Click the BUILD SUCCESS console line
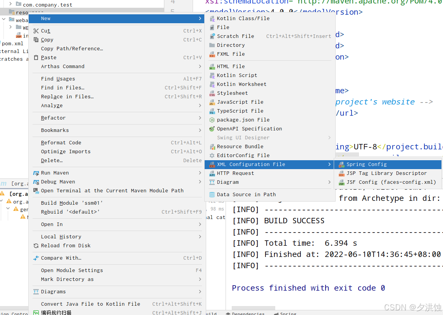 (279, 221)
